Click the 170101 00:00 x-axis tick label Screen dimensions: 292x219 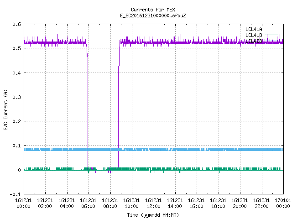[x=283, y=203]
